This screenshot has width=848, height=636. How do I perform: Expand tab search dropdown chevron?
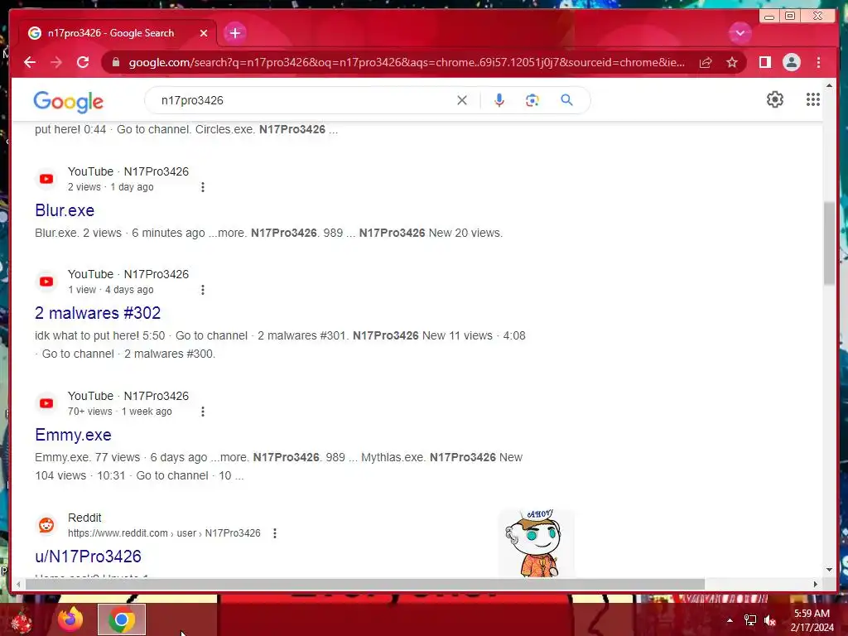point(740,33)
